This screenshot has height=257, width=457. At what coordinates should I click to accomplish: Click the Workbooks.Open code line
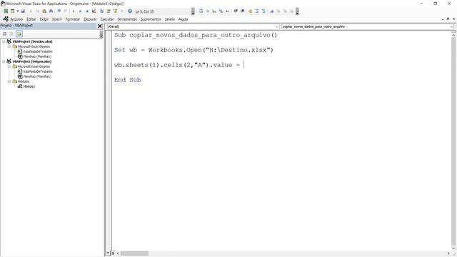(x=194, y=50)
